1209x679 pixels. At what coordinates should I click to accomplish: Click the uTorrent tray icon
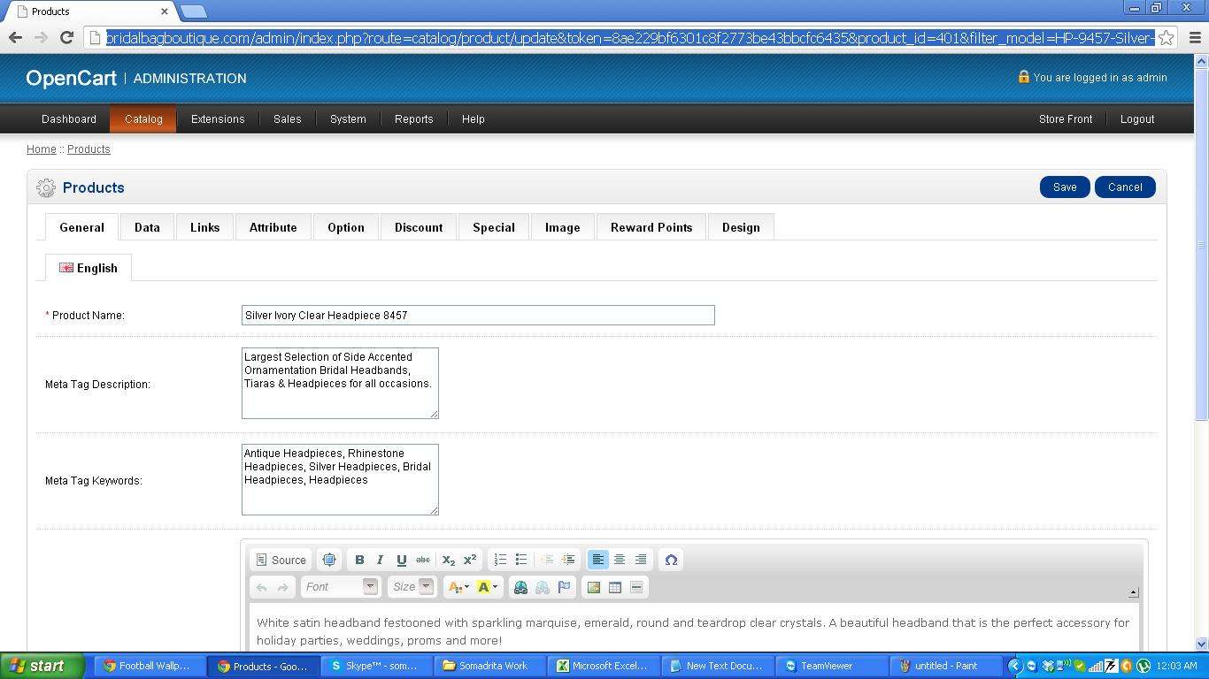(x=1143, y=666)
